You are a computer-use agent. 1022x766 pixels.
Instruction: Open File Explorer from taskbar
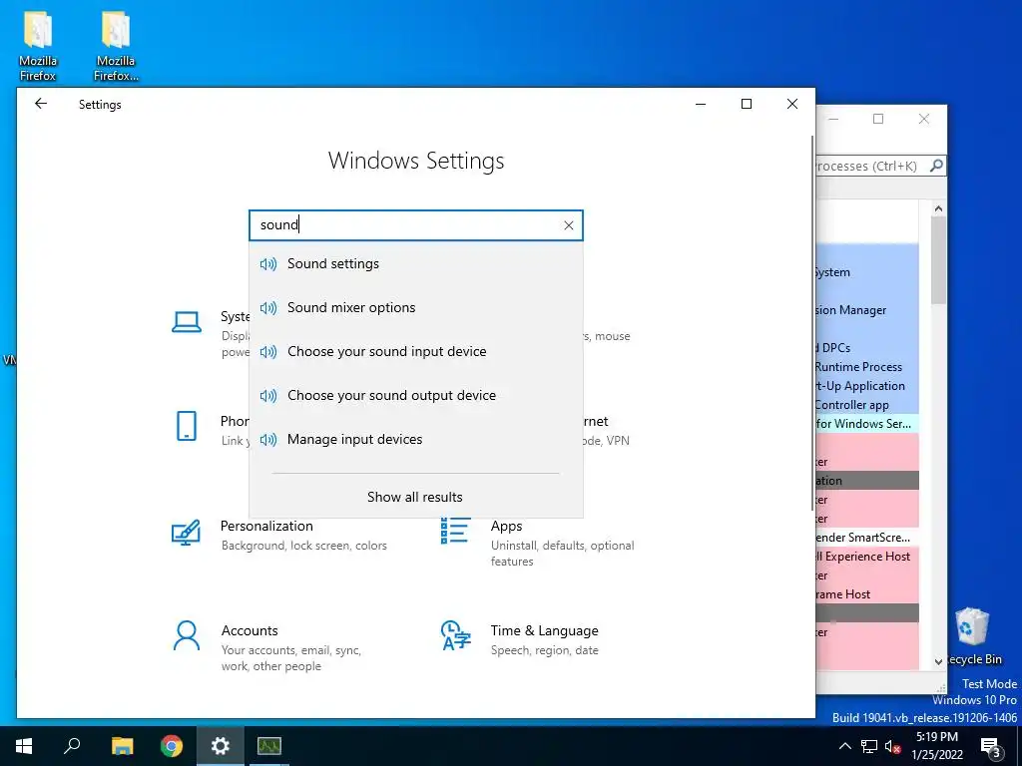point(122,746)
